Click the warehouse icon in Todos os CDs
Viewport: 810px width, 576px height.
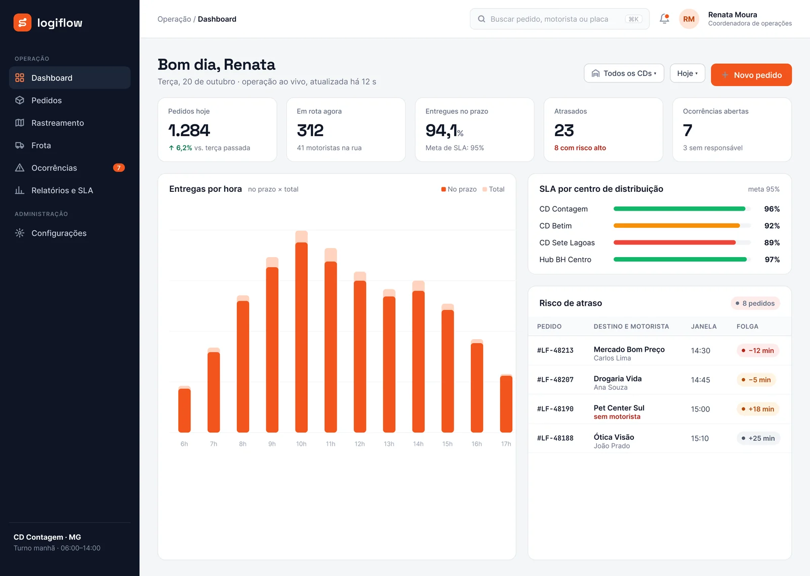point(596,73)
